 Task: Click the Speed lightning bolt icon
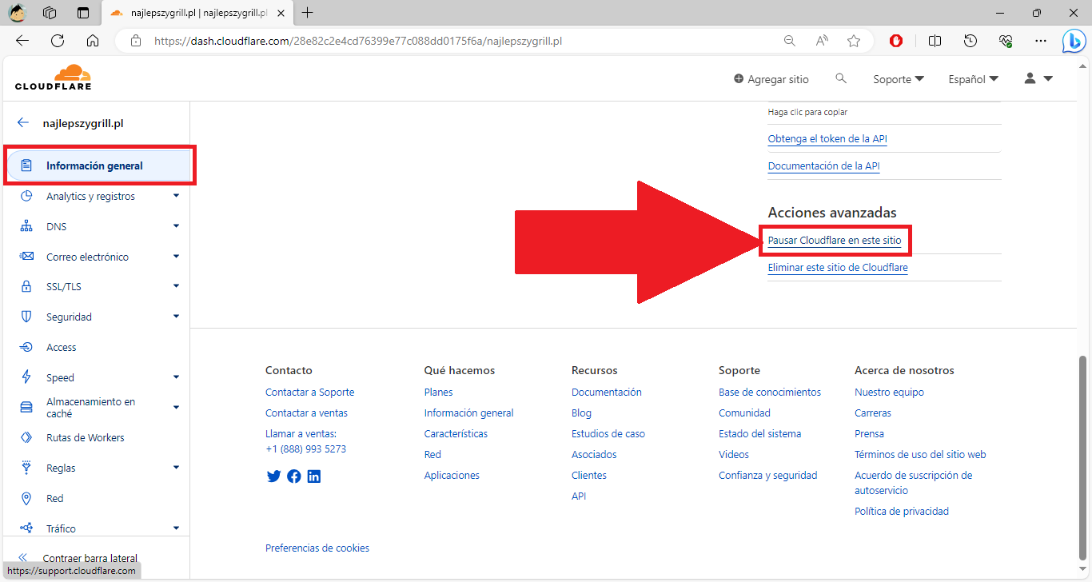26,377
